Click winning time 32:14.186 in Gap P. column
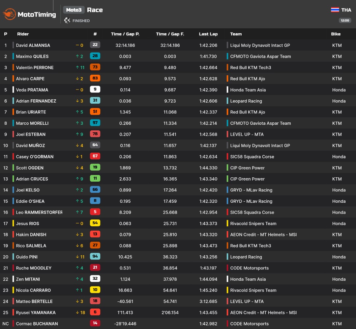The height and width of the screenshot is (329, 356). coord(125,45)
